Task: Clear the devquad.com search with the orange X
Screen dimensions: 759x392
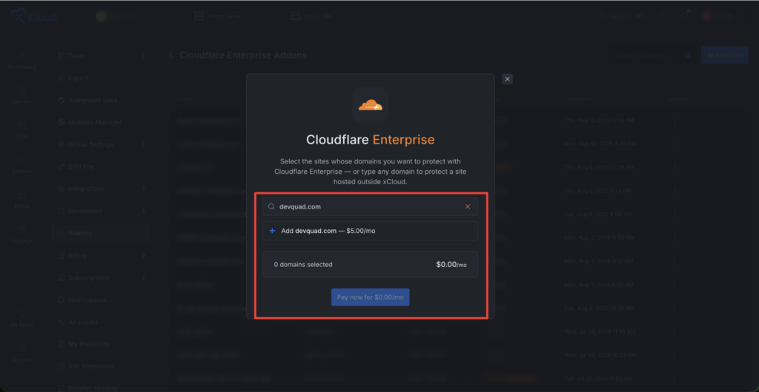Action: click(468, 206)
